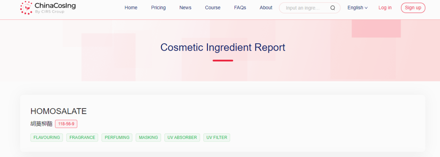This screenshot has height=157, width=440.
Task: Choose the PERFUMING tag
Action: (x=117, y=138)
